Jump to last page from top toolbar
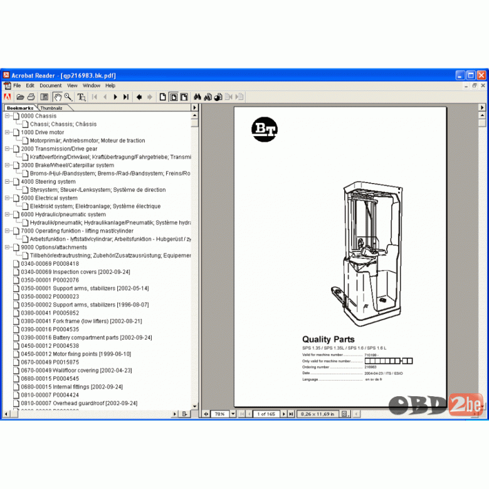489x489 pixels. (x=125, y=97)
